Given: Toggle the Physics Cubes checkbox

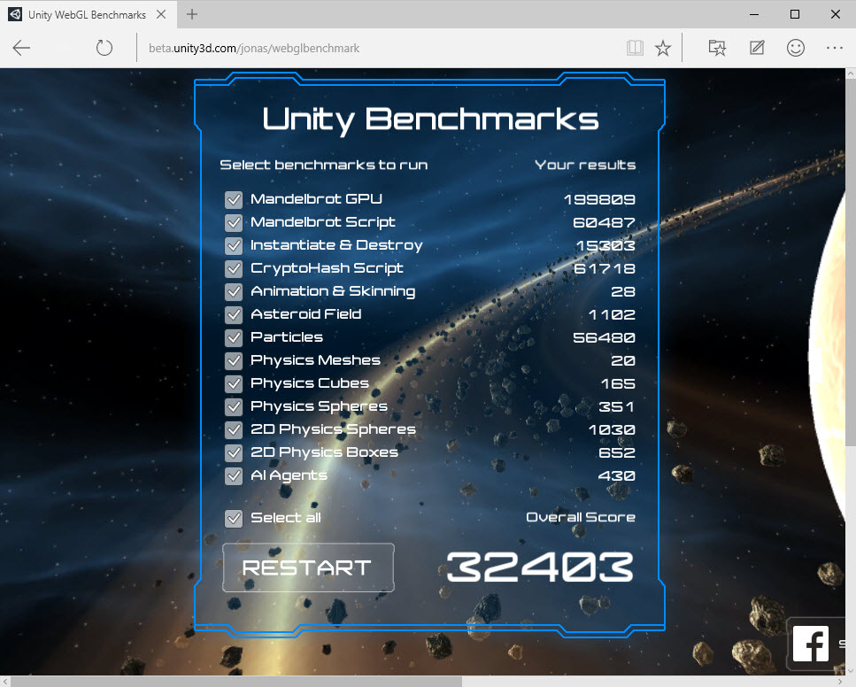Looking at the screenshot, I should 234,384.
